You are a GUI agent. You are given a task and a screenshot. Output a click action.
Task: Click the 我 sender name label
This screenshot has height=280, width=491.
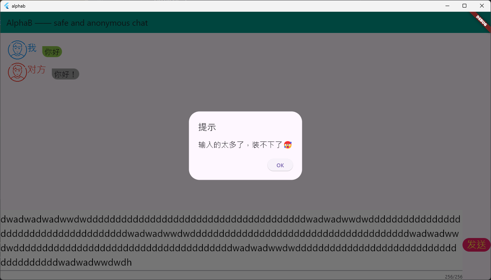tap(32, 48)
